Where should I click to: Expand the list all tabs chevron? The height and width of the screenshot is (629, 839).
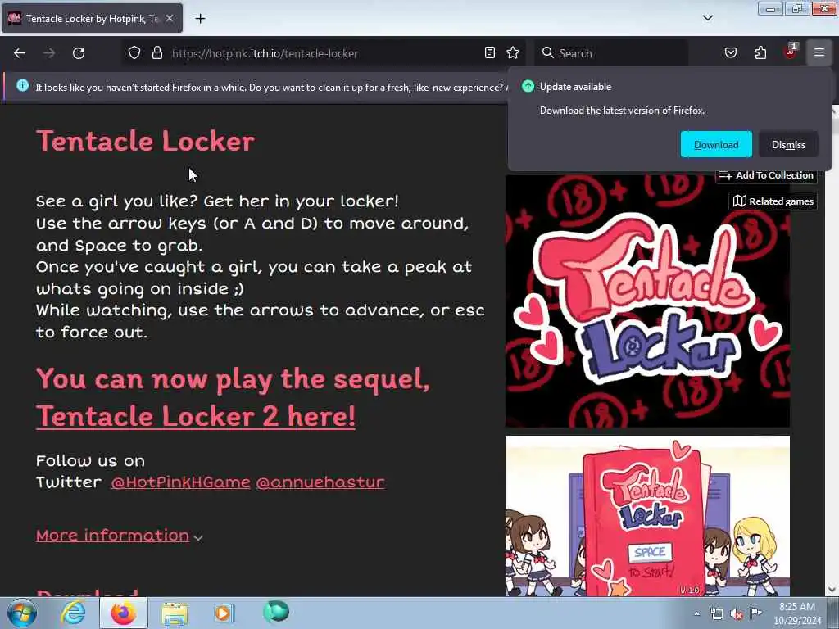pos(707,18)
